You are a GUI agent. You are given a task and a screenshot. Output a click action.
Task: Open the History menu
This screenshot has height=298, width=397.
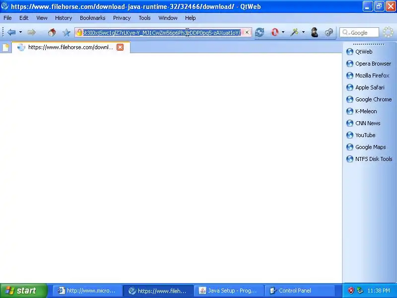pyautogui.click(x=64, y=18)
